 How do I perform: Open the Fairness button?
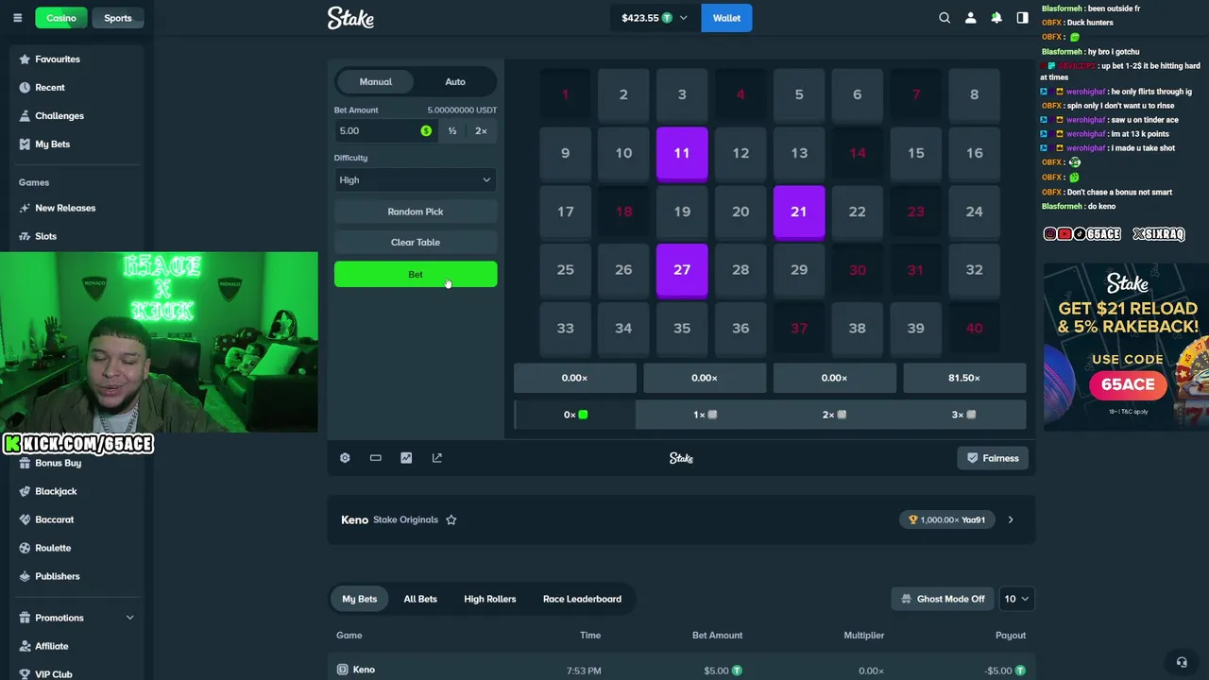[993, 458]
